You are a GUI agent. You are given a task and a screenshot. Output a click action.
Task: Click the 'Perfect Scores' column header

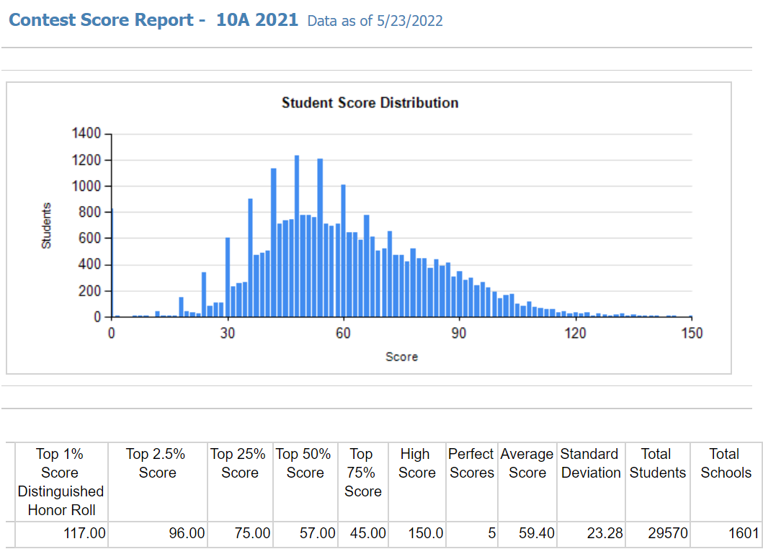(471, 482)
